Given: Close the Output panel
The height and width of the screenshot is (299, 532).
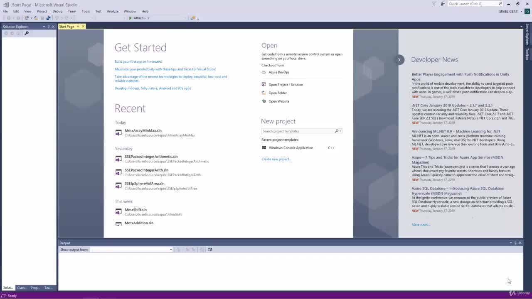Looking at the screenshot, I should [x=520, y=243].
